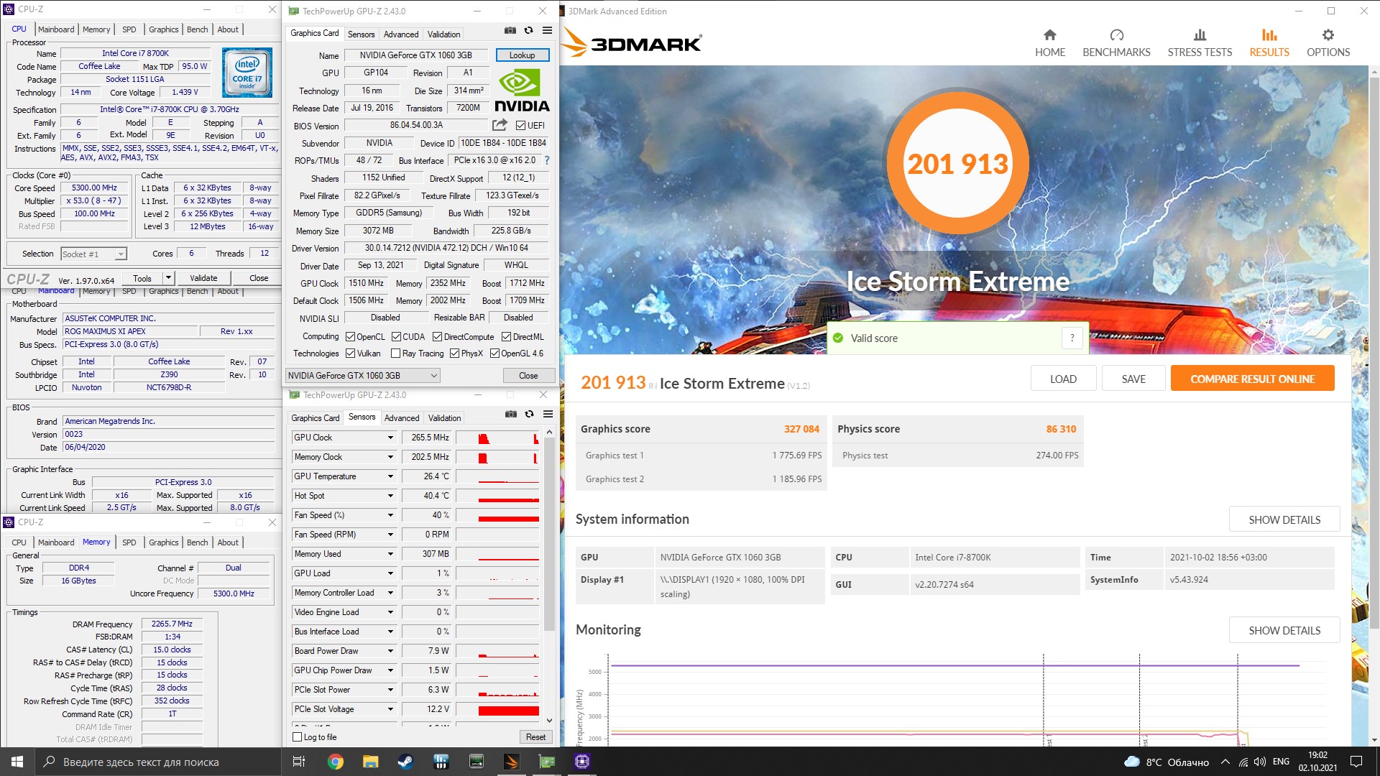The height and width of the screenshot is (776, 1380).
Task: Click the PCIe Slot Voltage sensor graph
Action: pos(497,709)
